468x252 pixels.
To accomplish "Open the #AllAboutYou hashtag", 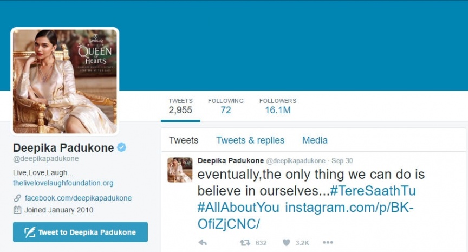I will click(x=238, y=207).
